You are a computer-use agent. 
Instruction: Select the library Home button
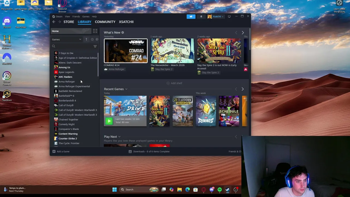(x=71, y=31)
